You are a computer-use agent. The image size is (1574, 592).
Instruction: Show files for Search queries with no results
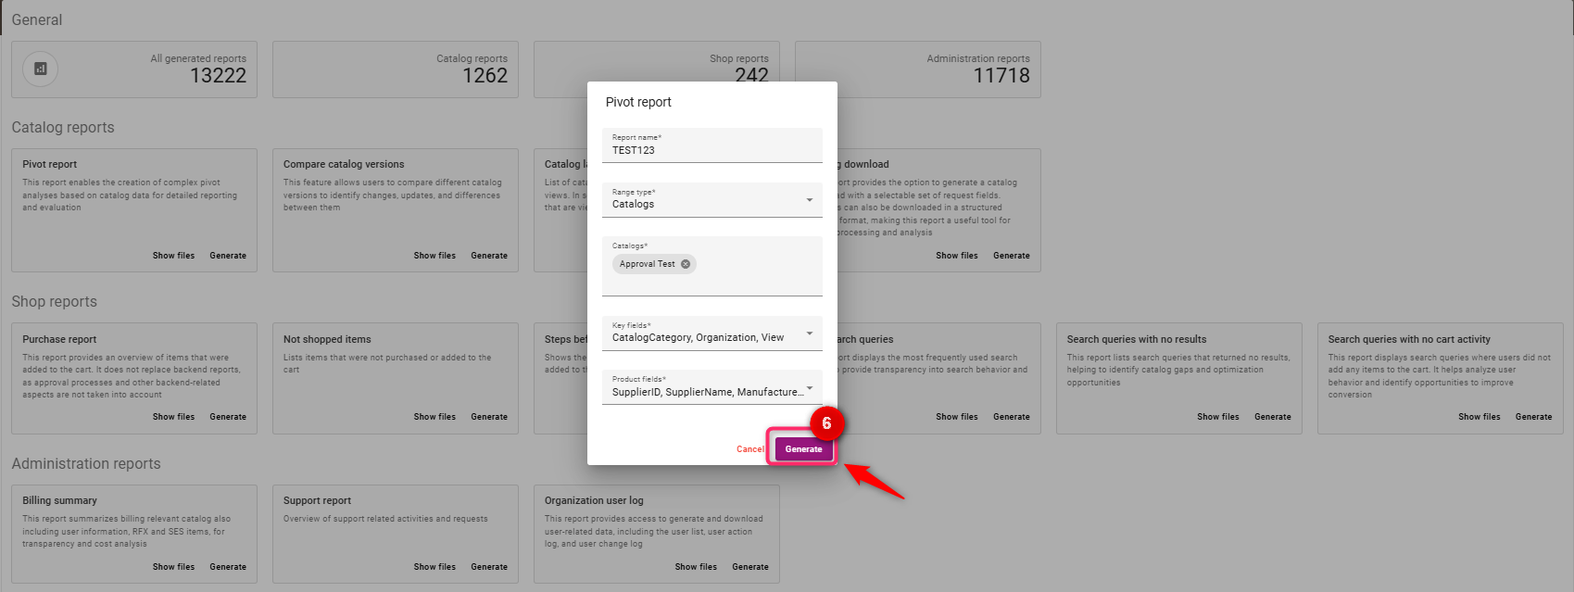coord(1217,417)
